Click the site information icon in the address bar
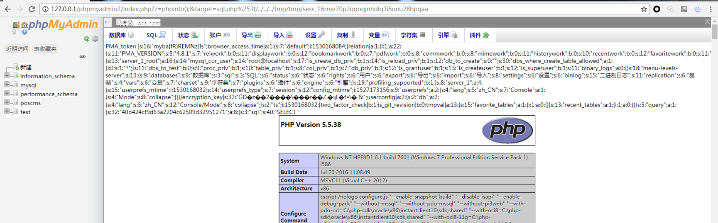This screenshot has height=223, width=718. [45, 9]
